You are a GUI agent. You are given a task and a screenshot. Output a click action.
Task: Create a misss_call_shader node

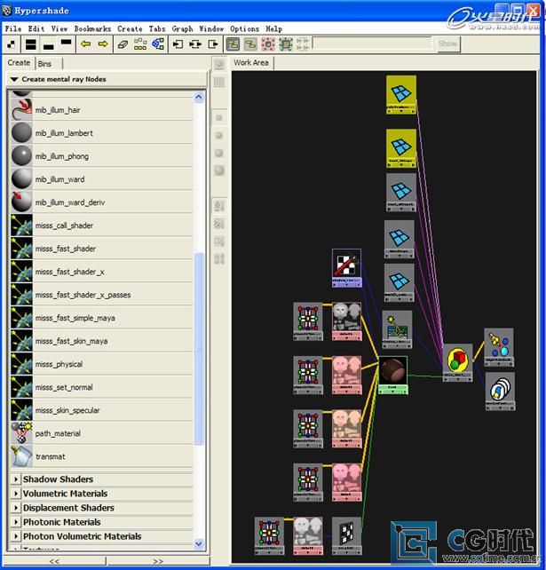(x=102, y=226)
